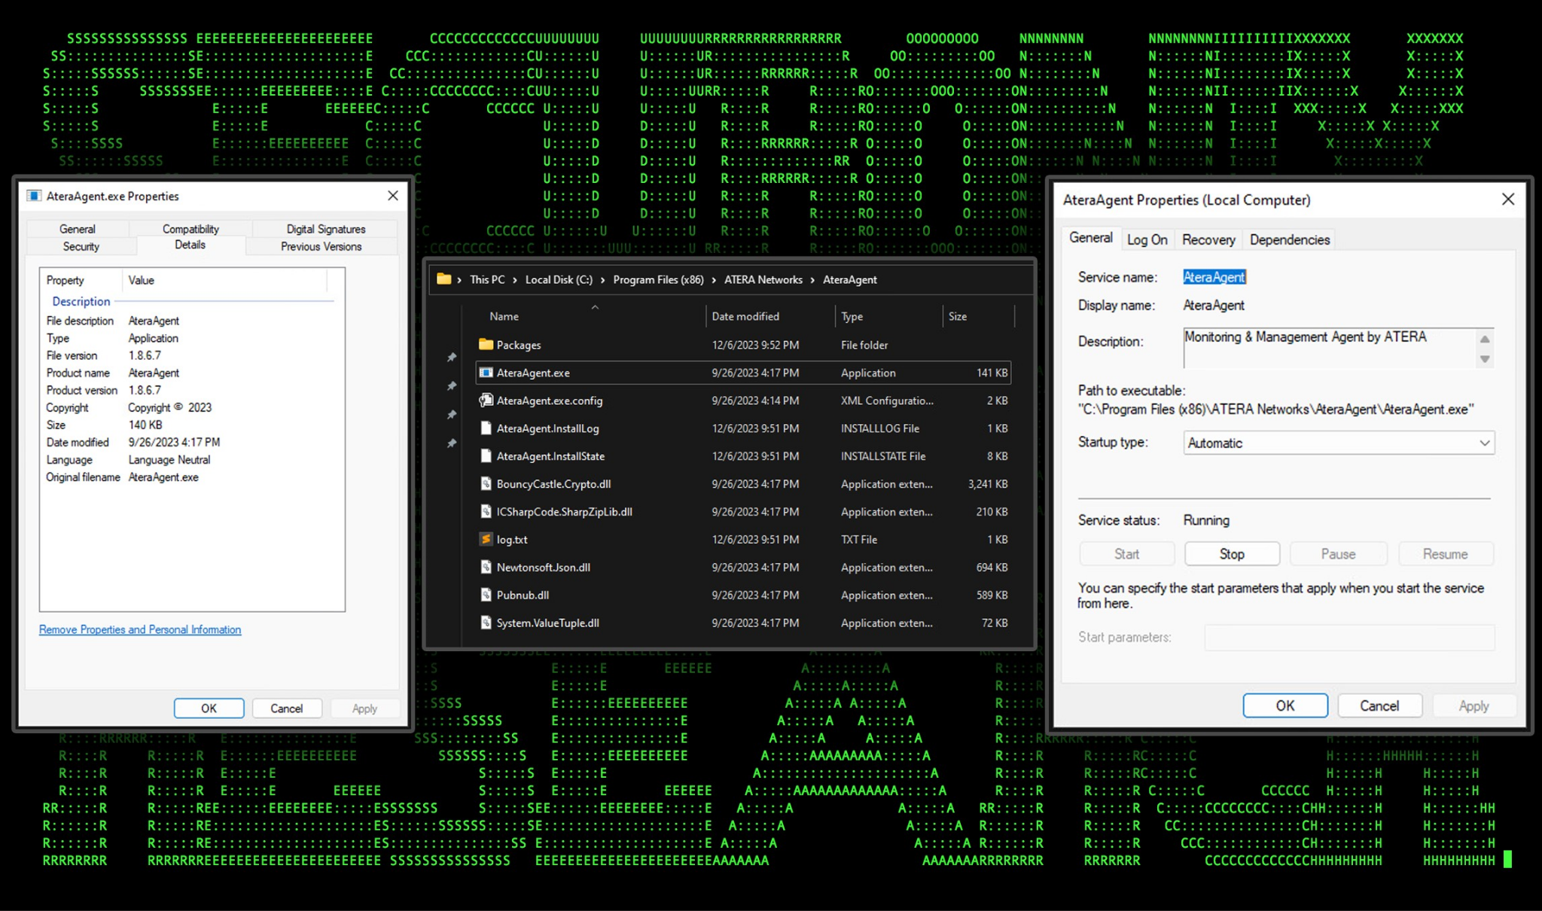Screen dimensions: 1542x911
Task: Click Remove Properties and Personal Information link
Action: tap(140, 629)
